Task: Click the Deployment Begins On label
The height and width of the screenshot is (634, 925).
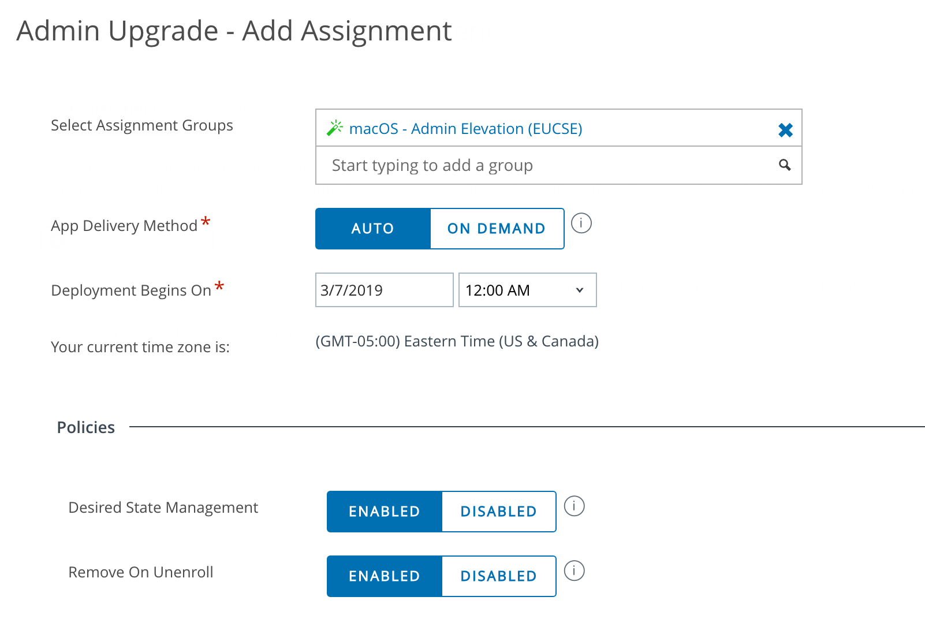Action: (131, 290)
